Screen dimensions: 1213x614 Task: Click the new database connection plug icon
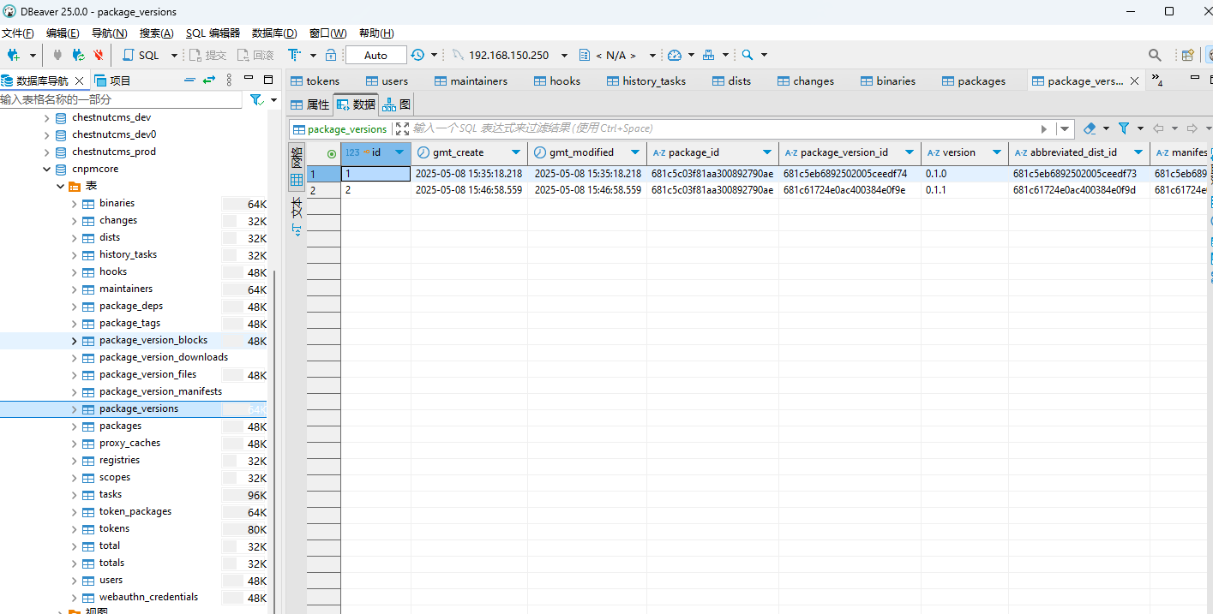(x=13, y=55)
